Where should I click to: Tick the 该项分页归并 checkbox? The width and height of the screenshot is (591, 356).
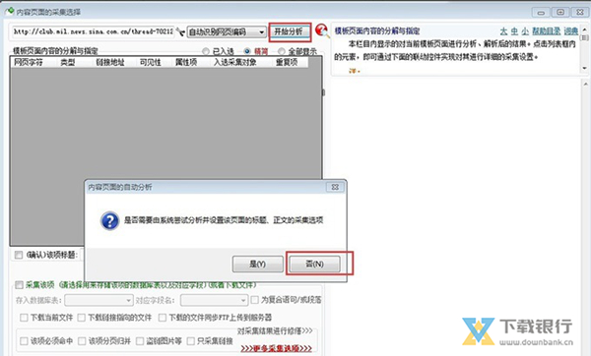(82, 341)
